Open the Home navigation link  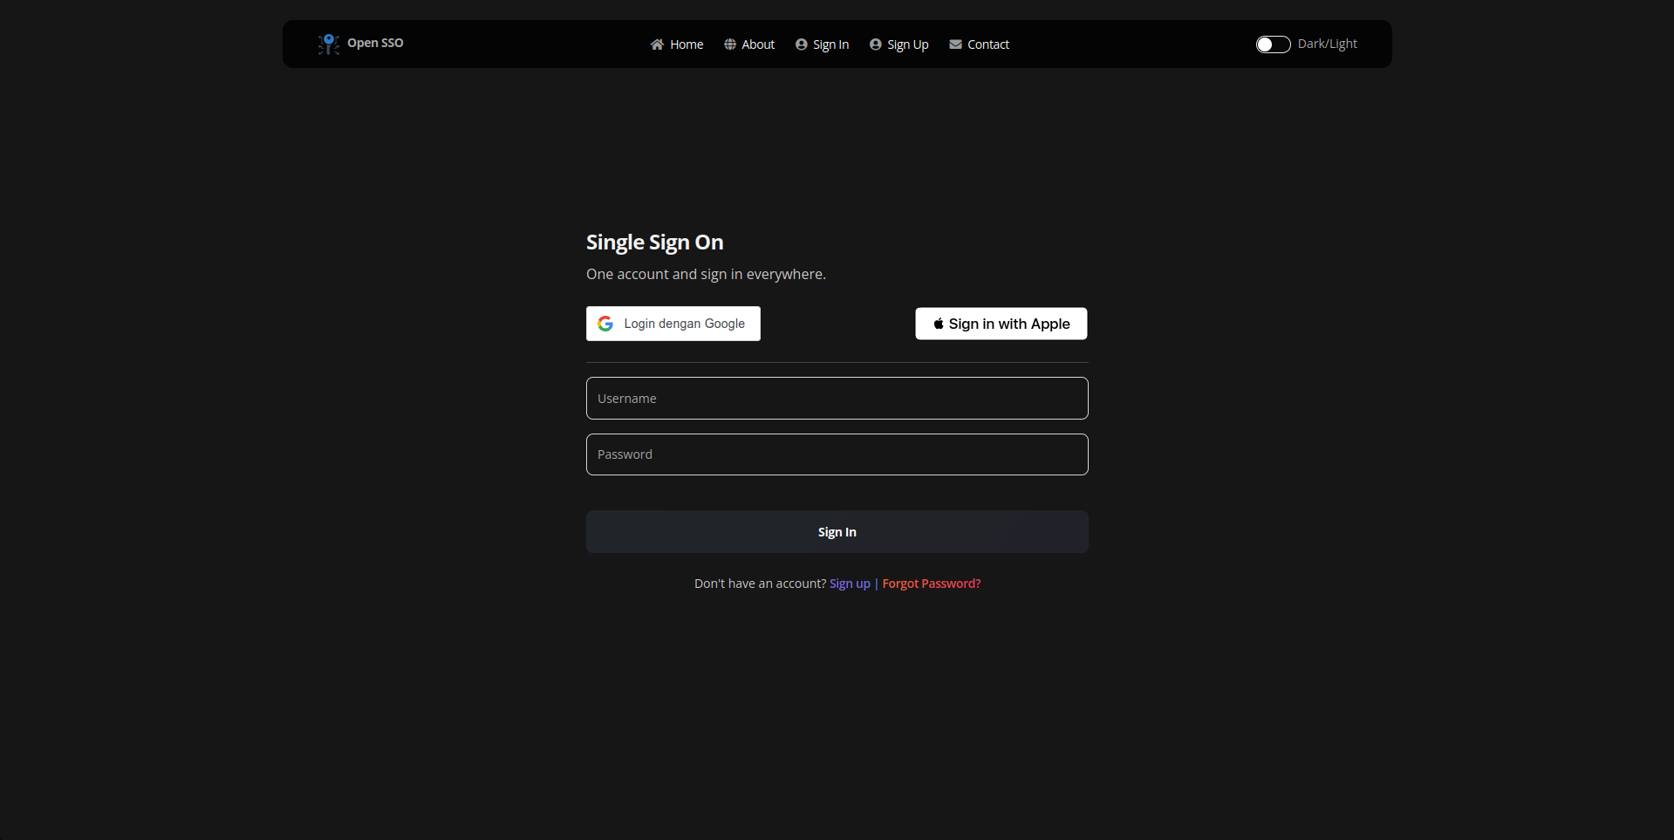click(686, 44)
